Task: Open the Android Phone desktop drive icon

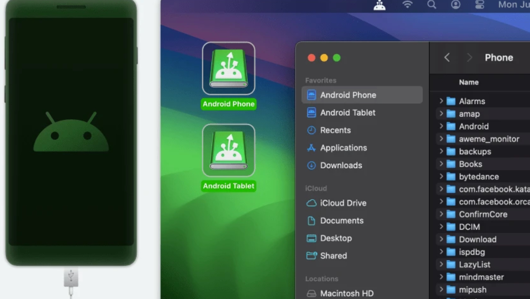Action: click(x=228, y=68)
